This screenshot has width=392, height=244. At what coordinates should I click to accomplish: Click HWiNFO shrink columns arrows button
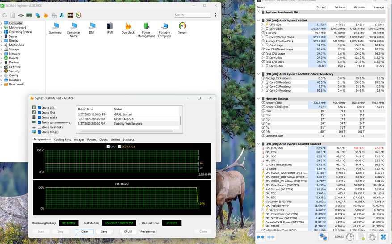point(271,237)
